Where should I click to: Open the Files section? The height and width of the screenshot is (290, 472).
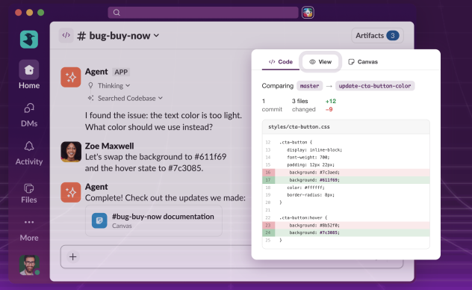point(29,193)
